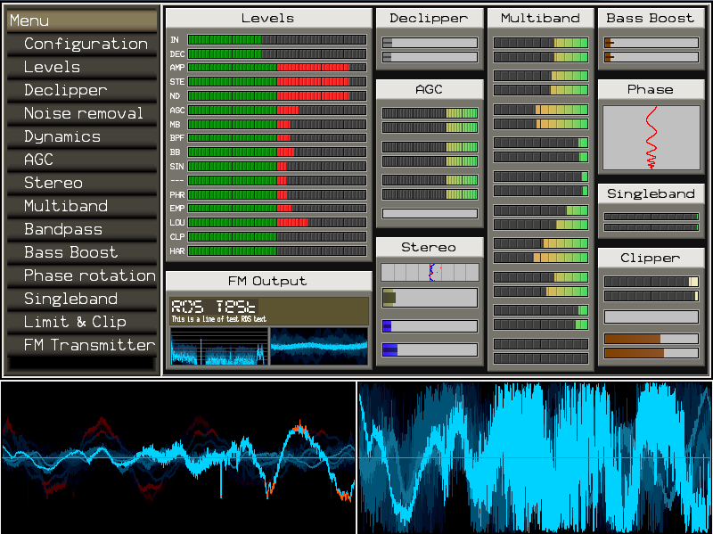Screen dimensions: 713x534
Task: Click the Phase red waveform display
Action: click(652, 138)
